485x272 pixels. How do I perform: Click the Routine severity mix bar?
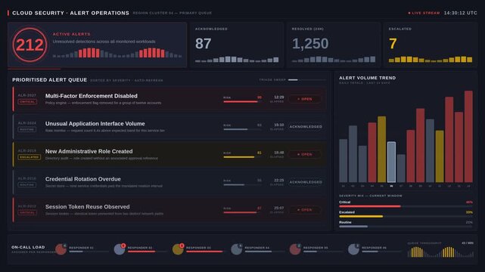coord(406,227)
